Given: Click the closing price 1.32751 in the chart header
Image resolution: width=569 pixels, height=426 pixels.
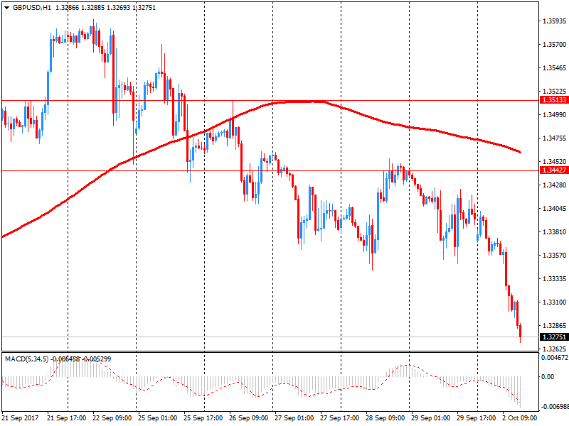Looking at the screenshot, I should tap(144, 8).
